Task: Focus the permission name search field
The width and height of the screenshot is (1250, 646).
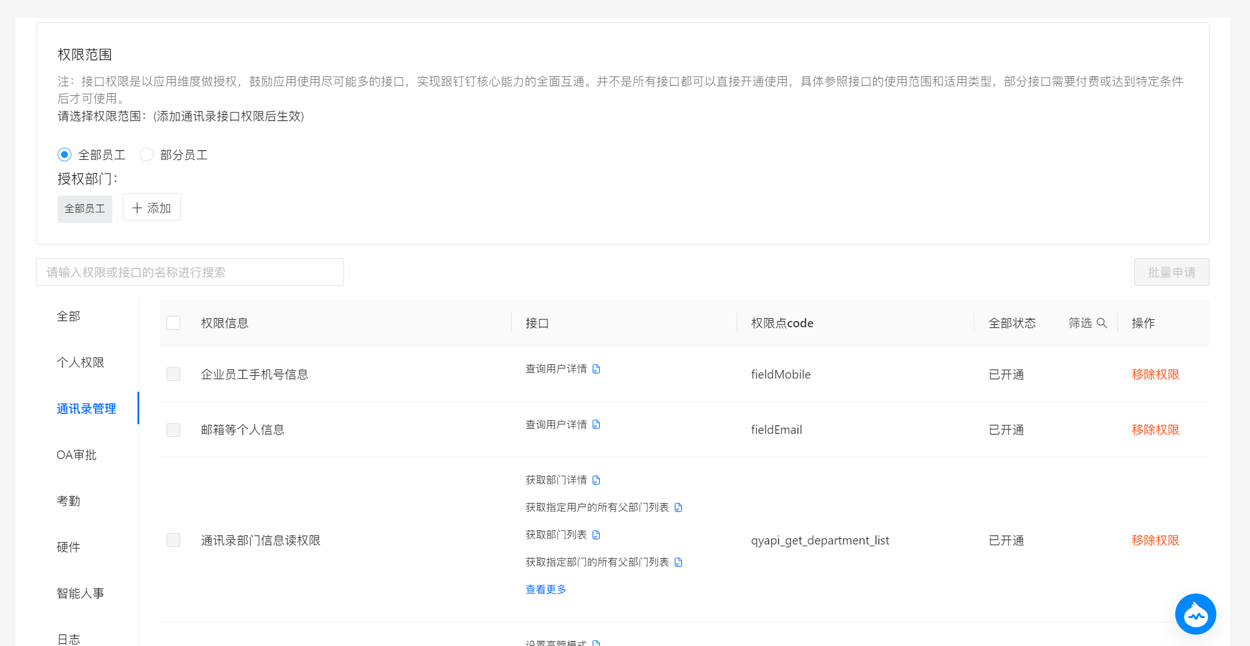Action: point(189,272)
